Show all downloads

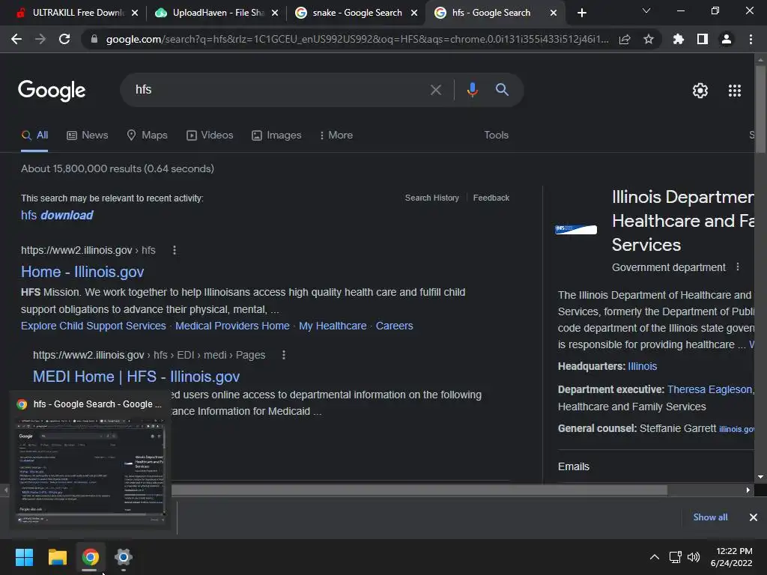(x=710, y=517)
